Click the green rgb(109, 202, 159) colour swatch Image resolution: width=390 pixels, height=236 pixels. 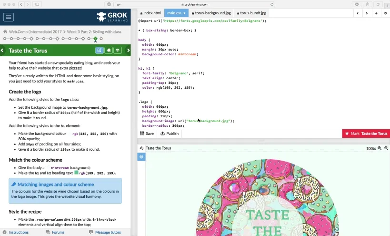point(76,173)
